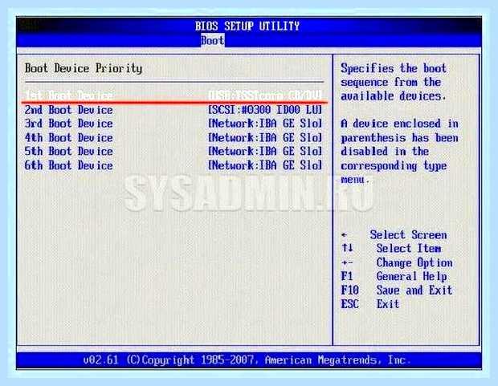The image size is (498, 386).
Task: Select the 1st Boot Device row
Action: tap(173, 95)
